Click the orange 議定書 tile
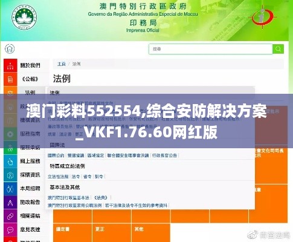This screenshot has width=293, height=242. (x=72, y=232)
